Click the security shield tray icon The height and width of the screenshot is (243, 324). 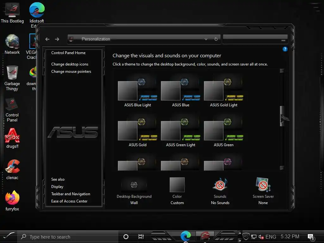[246, 237]
